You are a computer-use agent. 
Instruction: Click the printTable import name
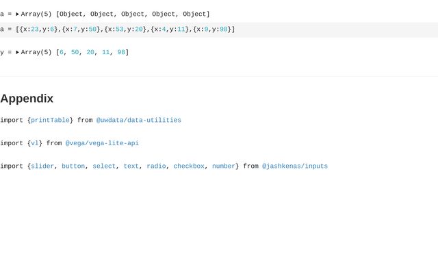[50, 121]
